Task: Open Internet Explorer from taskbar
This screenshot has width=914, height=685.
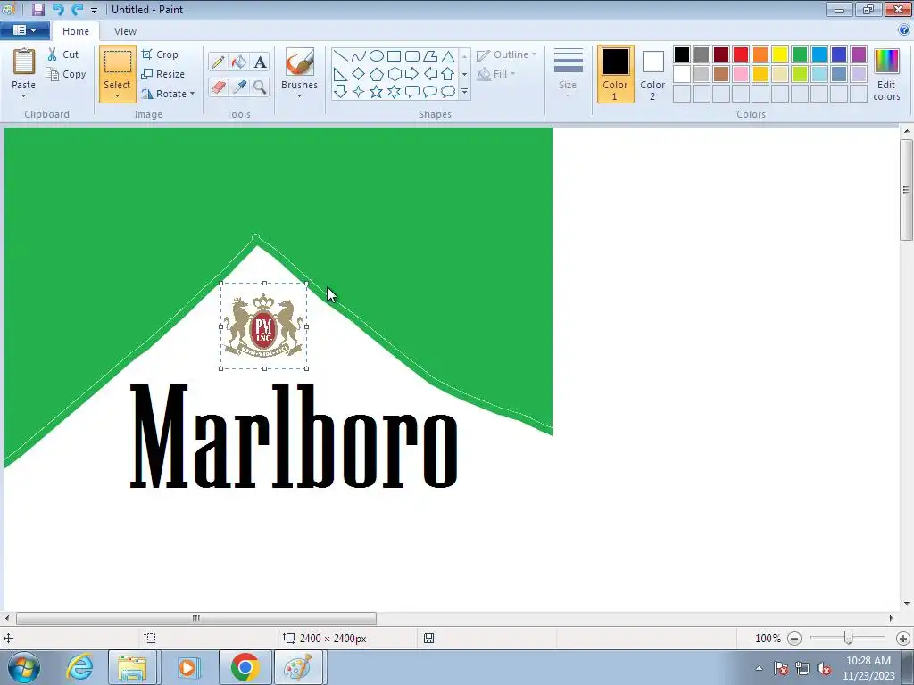Action: [79, 667]
